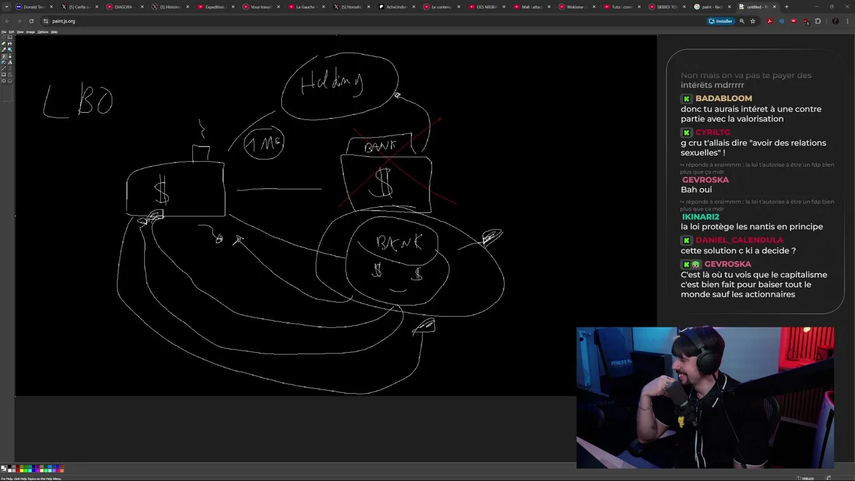
Task: Open the zoom magnifier icon in address bar
Action: pyautogui.click(x=742, y=21)
